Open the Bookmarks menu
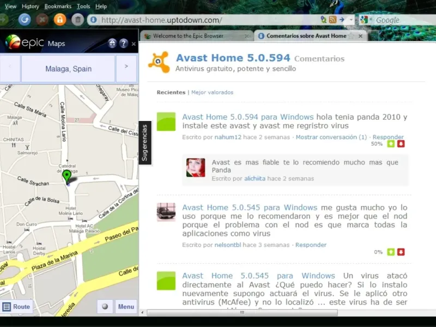 (x=58, y=6)
